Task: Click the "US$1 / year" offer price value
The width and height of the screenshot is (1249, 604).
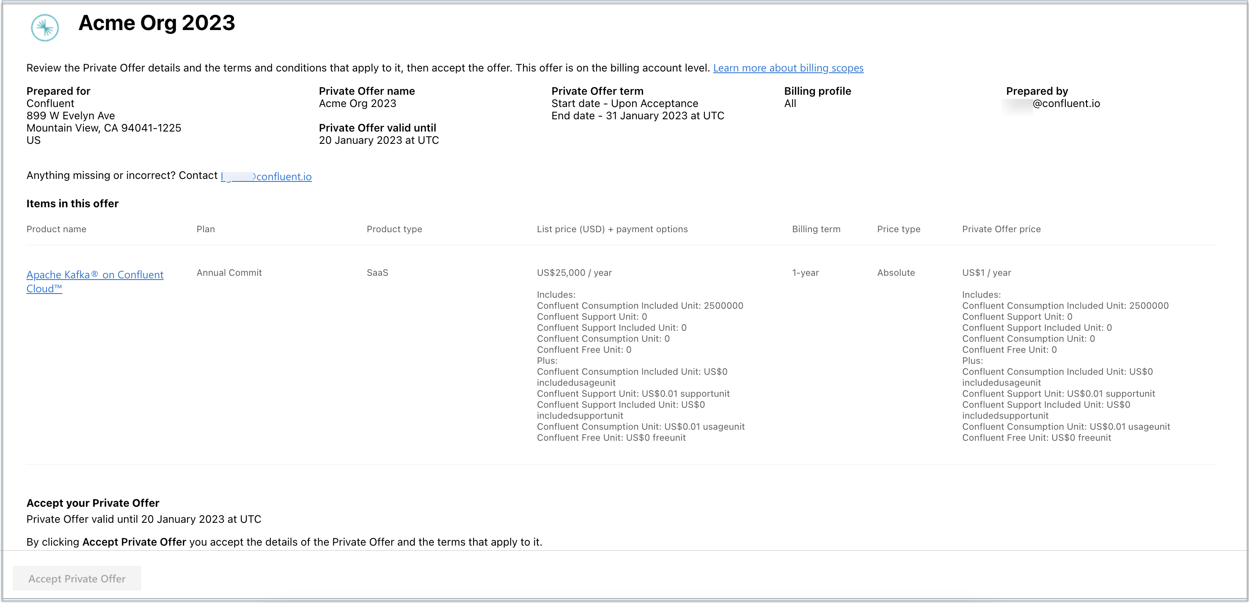Action: click(x=986, y=272)
